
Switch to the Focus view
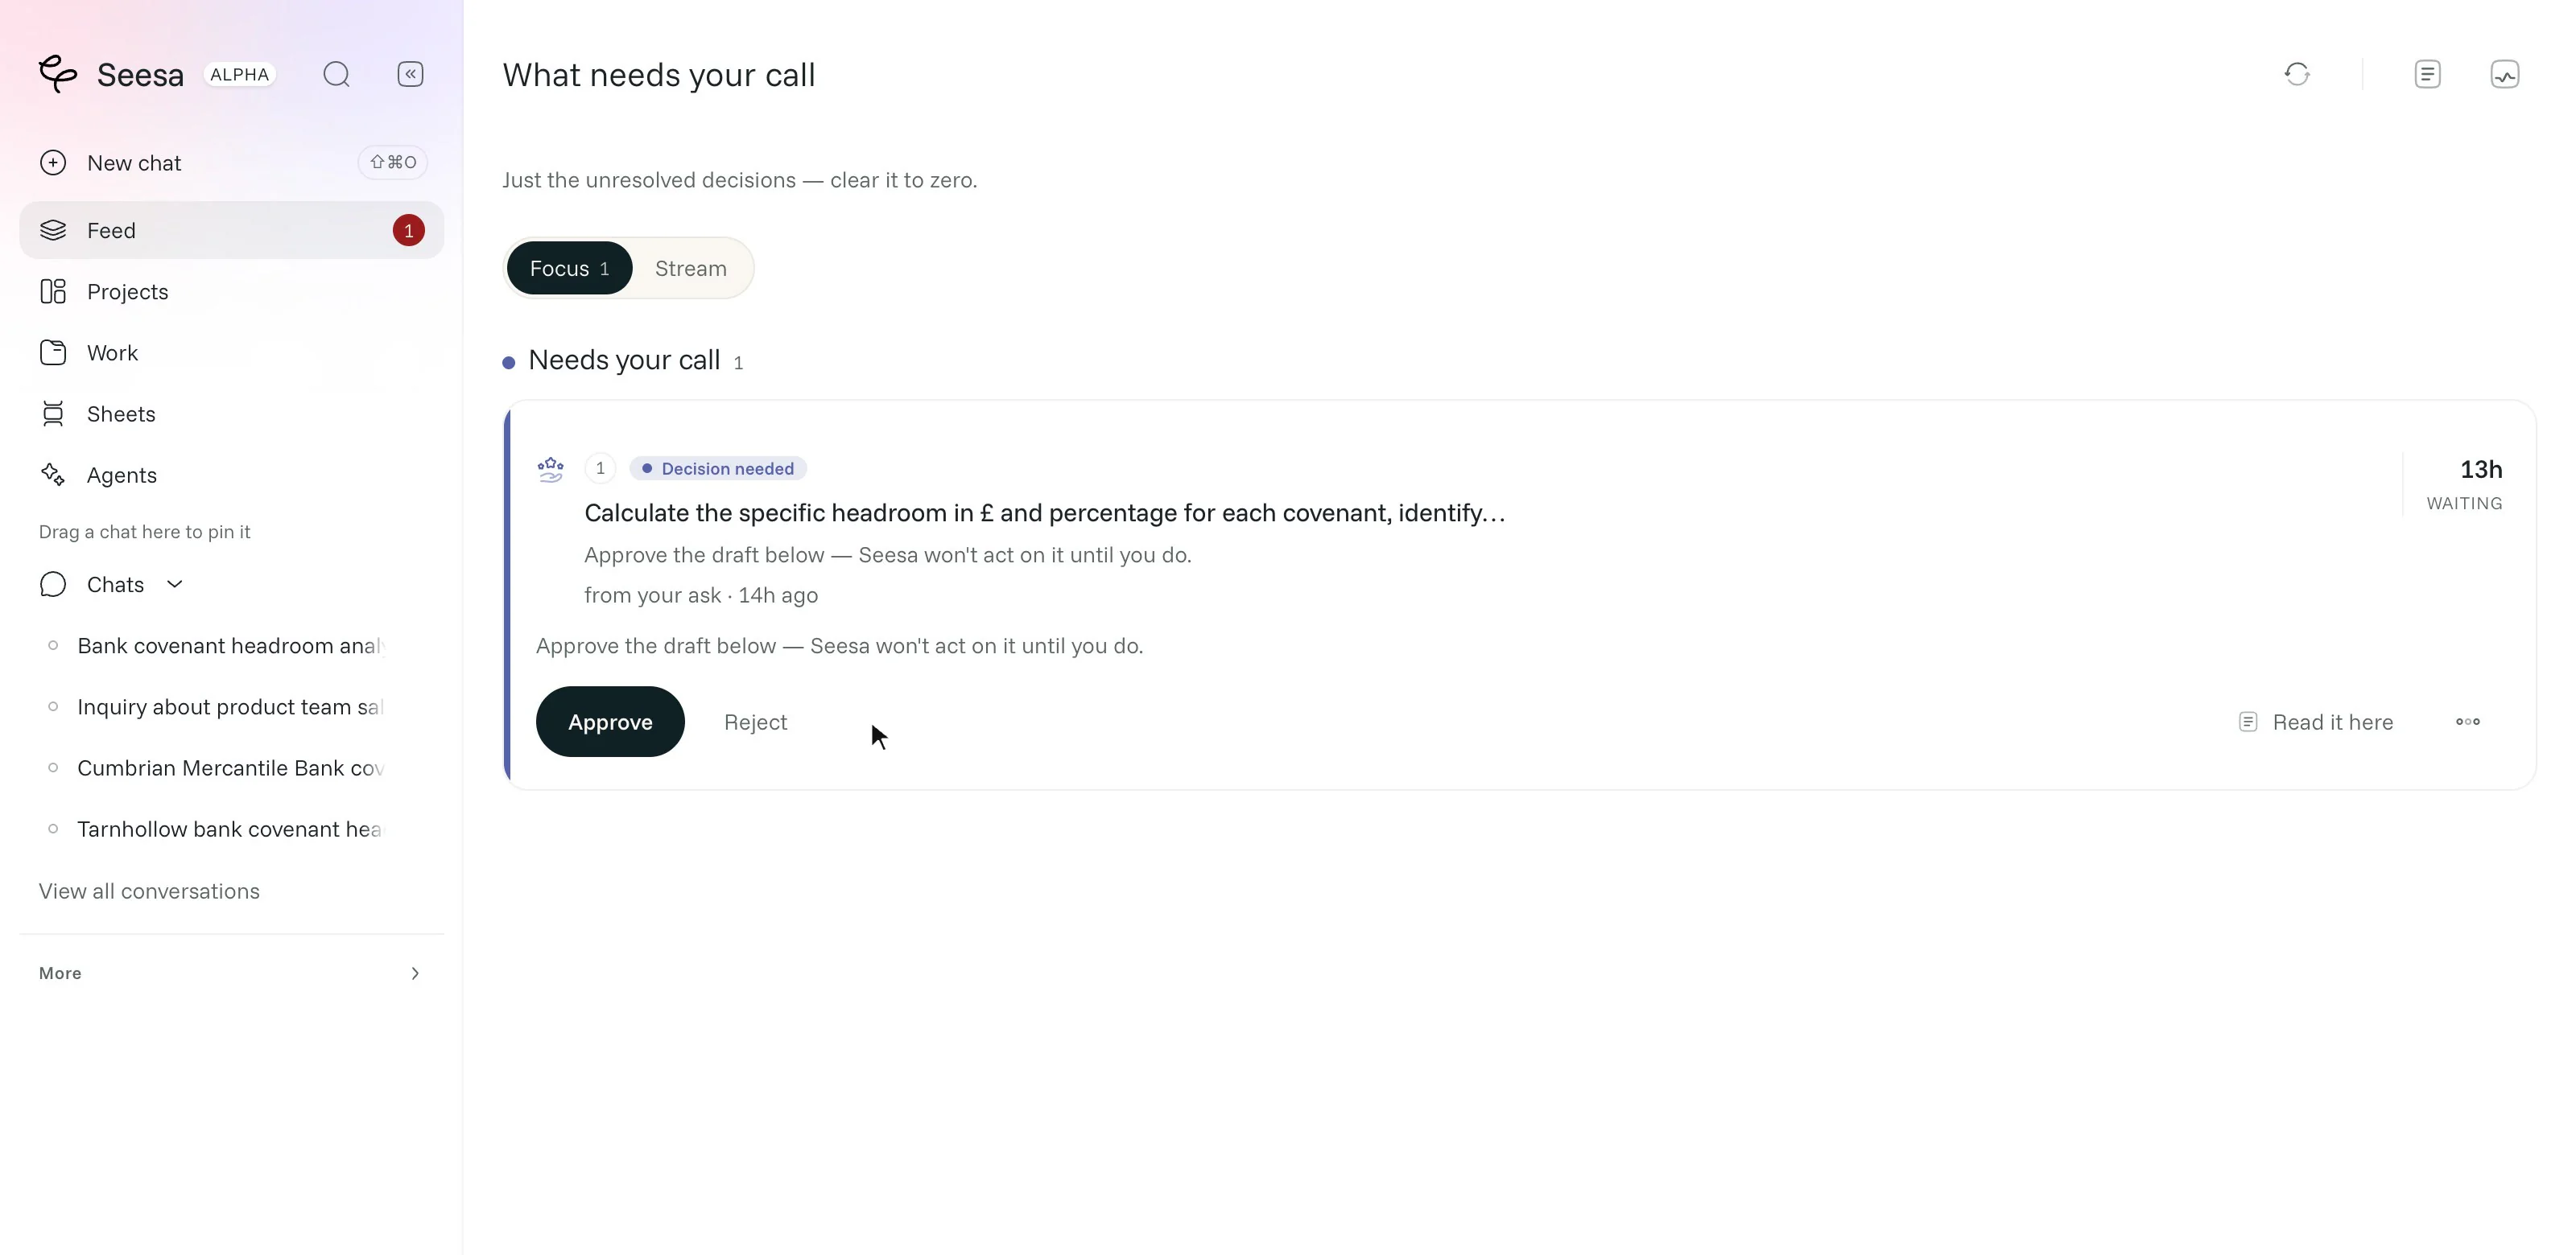569,268
